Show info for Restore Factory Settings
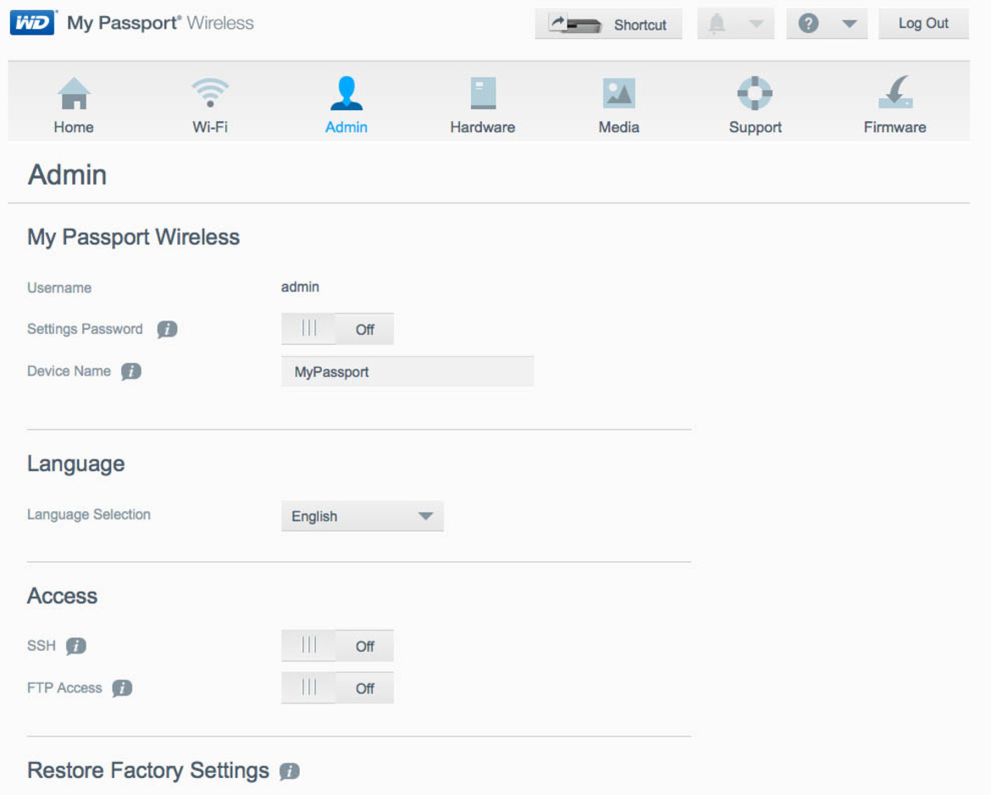Screen dimensions: 991x795 pyautogui.click(x=290, y=771)
